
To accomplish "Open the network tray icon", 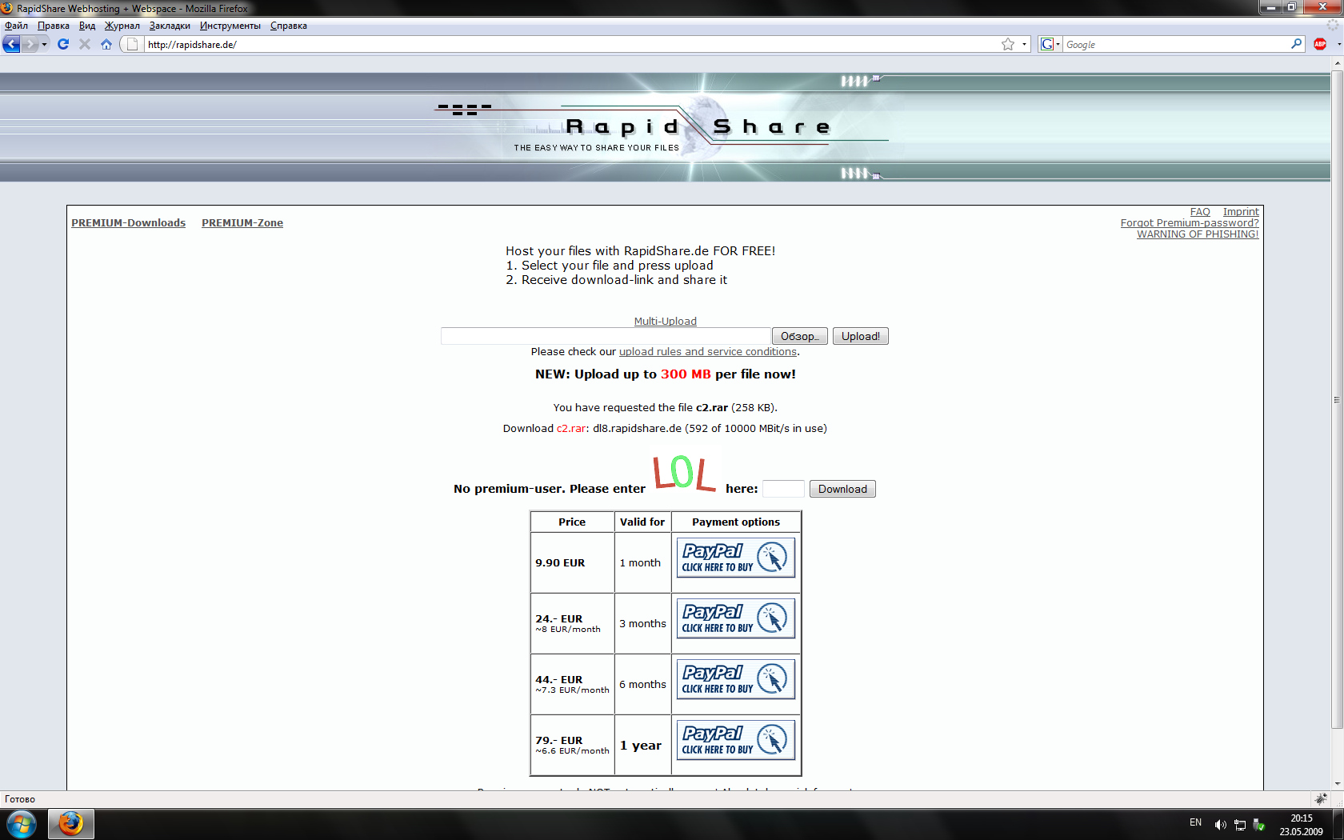I will pos(1240,825).
